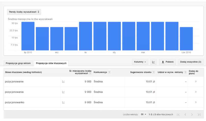The width and height of the screenshot is (206, 121).
Task: Select Propozycje słów kluczowych tab
Action: pyautogui.click(x=51, y=63)
